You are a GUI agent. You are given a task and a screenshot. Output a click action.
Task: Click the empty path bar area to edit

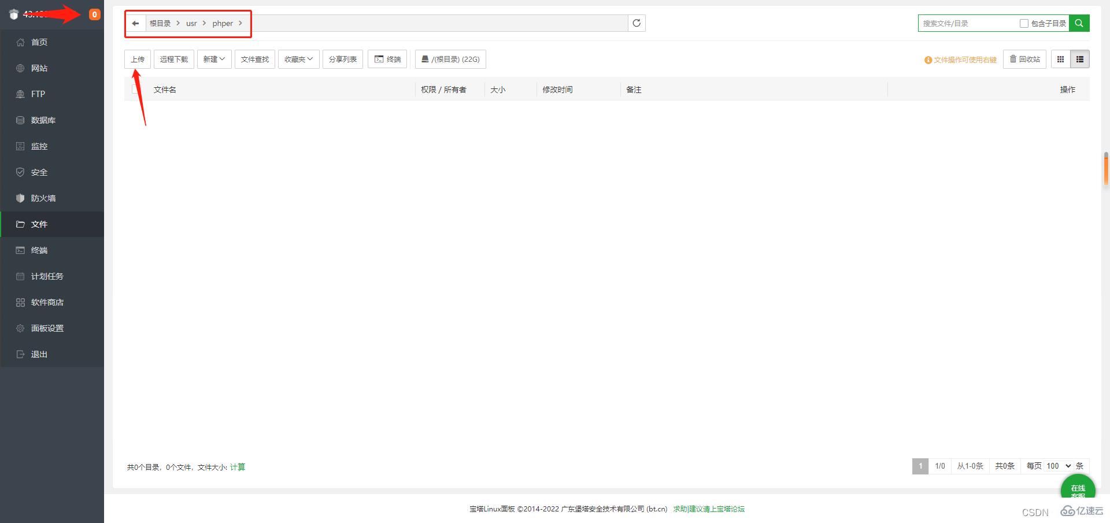pos(439,23)
